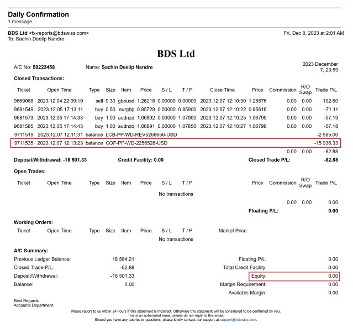
Task: Click the gbpusd item cell
Action: 126,101
